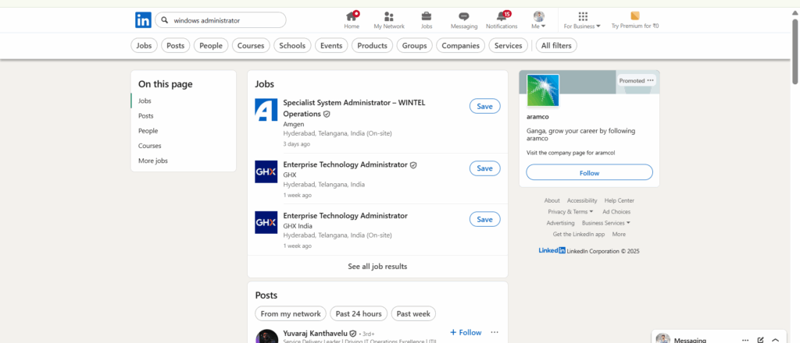
Task: Open the More footer link
Action: [x=619, y=234]
